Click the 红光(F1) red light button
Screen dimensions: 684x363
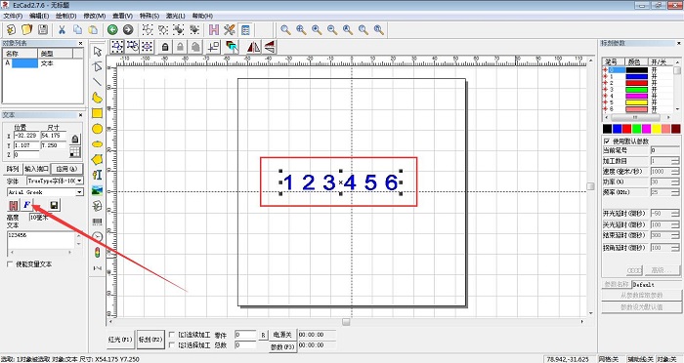pyautogui.click(x=120, y=340)
